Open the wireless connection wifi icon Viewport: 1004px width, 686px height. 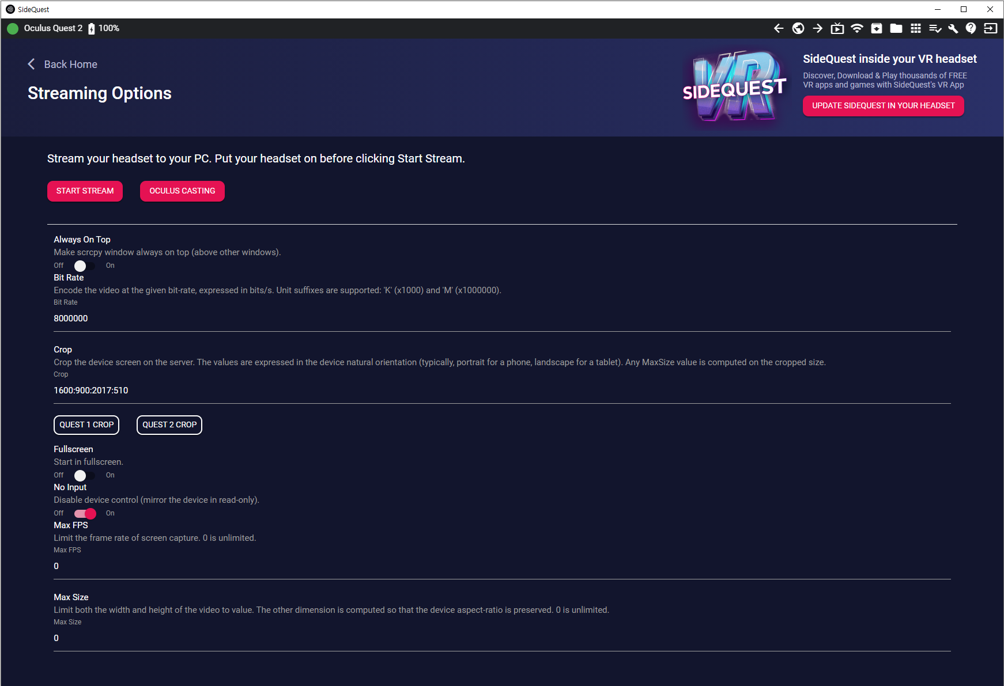click(x=857, y=28)
